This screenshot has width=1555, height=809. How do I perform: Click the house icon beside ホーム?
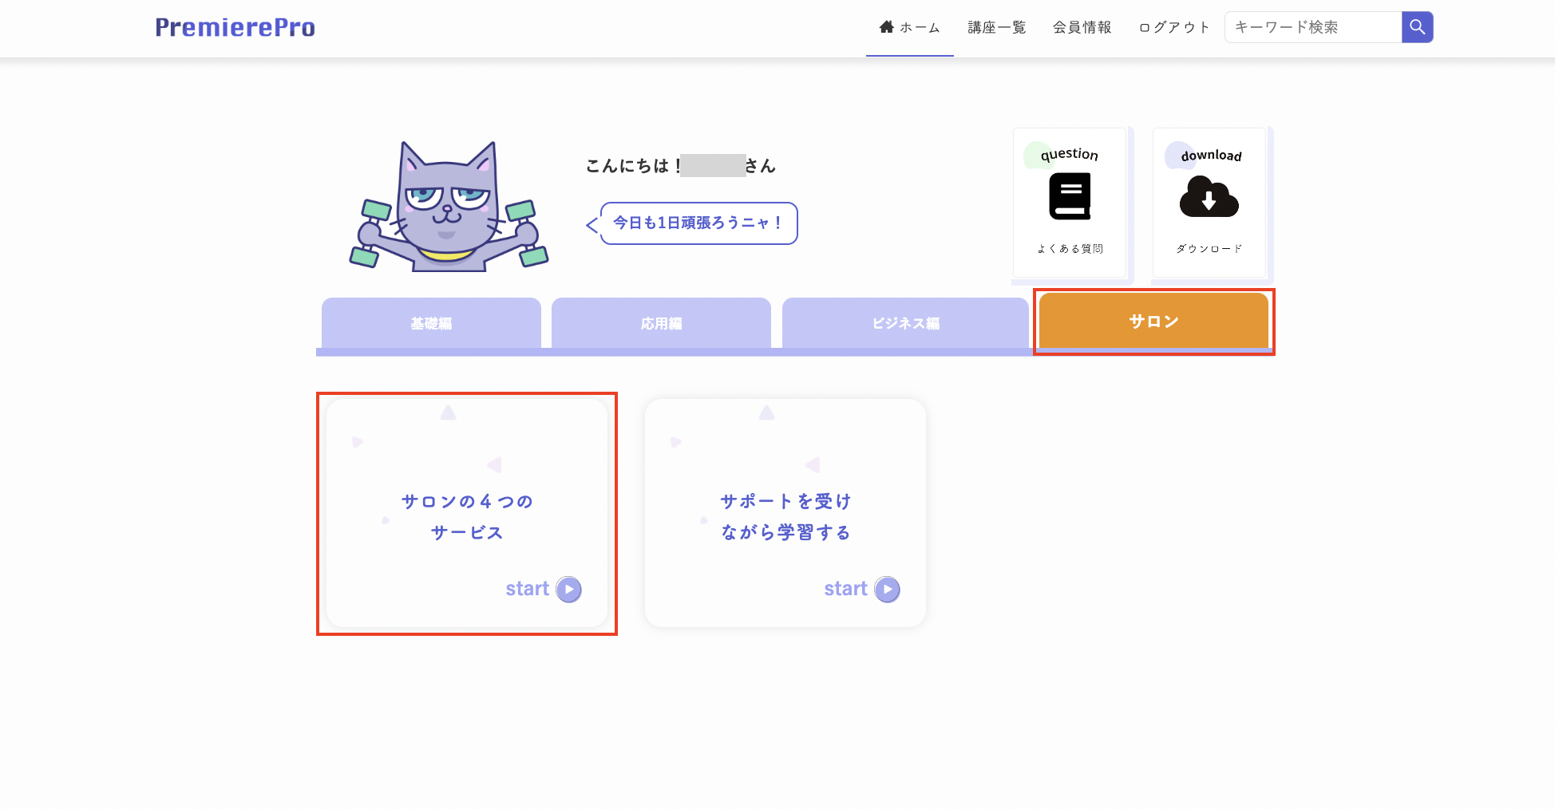point(886,27)
